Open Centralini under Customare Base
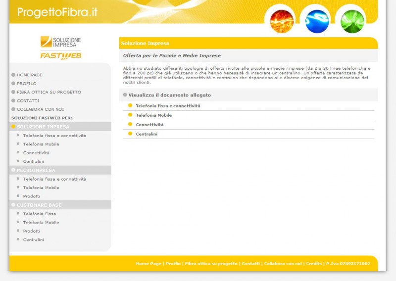Image resolution: width=396 pixels, height=281 pixels. click(x=33, y=239)
